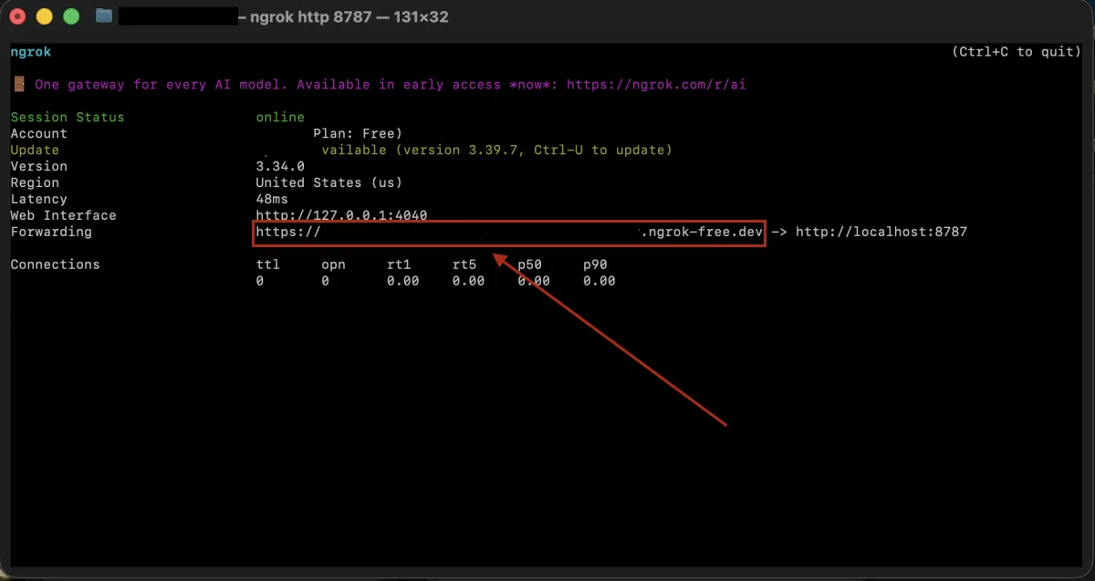This screenshot has height=581, width=1095.
Task: Click the '(Ctrl+C to quit)' text
Action: pos(1017,52)
